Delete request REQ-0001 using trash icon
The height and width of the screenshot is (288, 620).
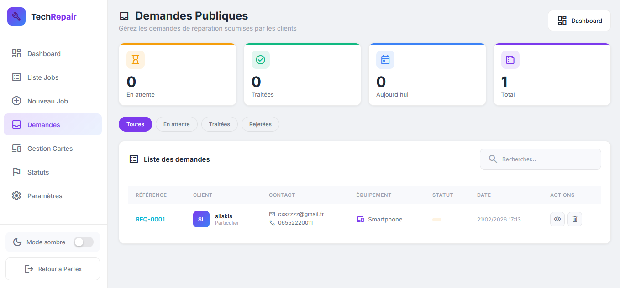tap(574, 219)
